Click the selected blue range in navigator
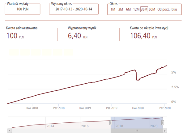 [x=137, y=122]
